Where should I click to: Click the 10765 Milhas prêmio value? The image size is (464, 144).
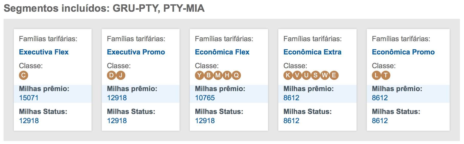click(205, 98)
